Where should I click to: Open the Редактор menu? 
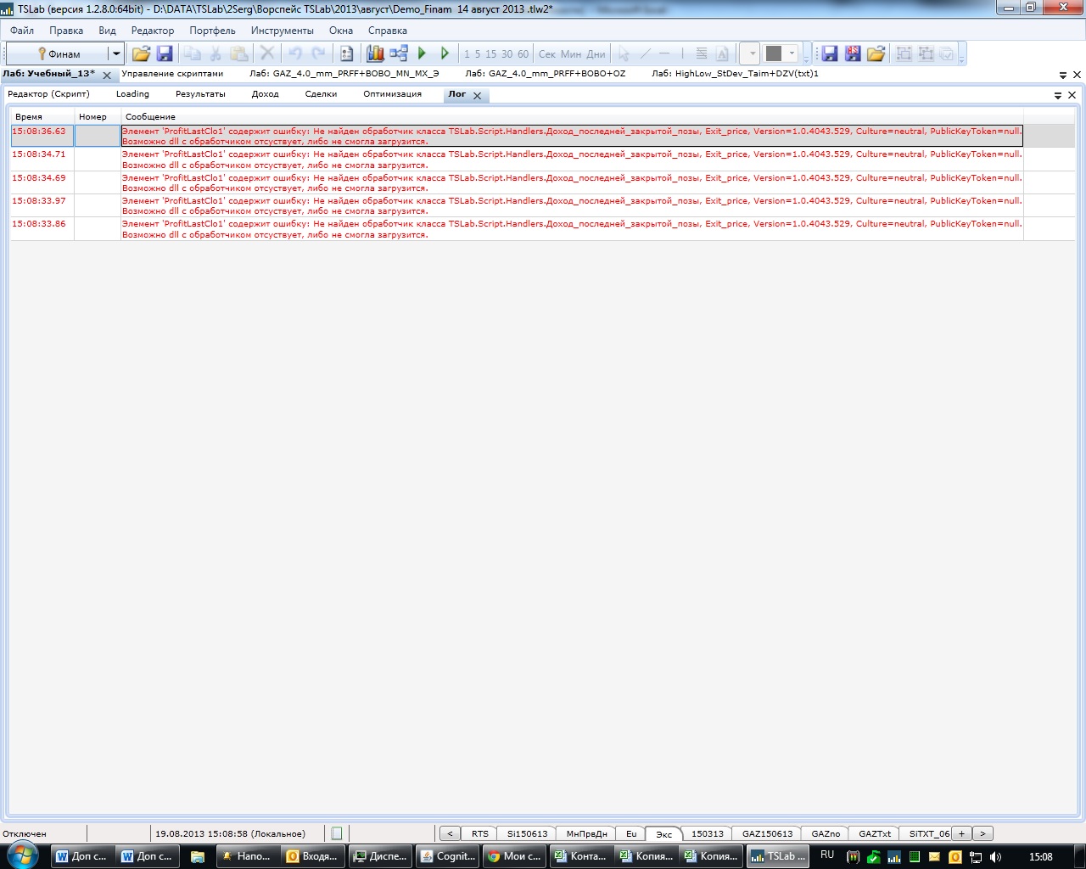pyautogui.click(x=153, y=31)
